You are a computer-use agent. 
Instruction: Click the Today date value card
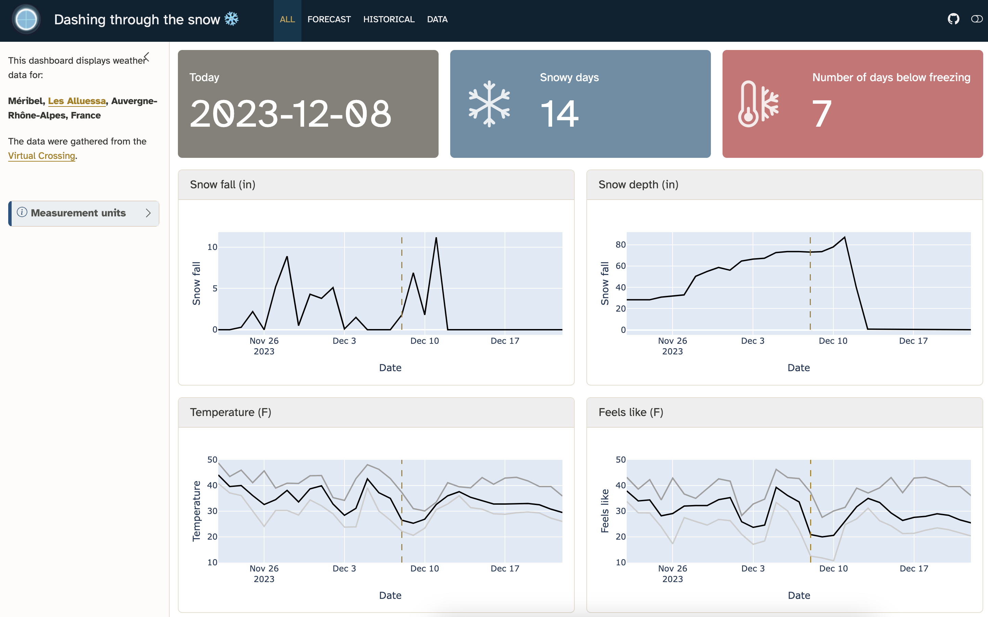308,104
